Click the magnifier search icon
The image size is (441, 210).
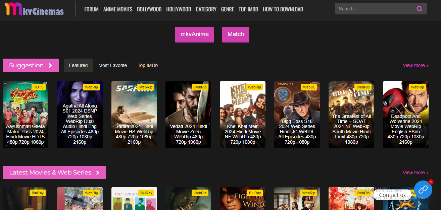click(420, 9)
